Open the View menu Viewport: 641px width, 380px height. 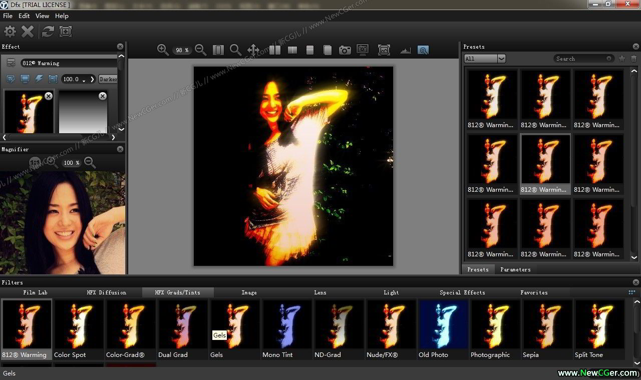tap(42, 16)
